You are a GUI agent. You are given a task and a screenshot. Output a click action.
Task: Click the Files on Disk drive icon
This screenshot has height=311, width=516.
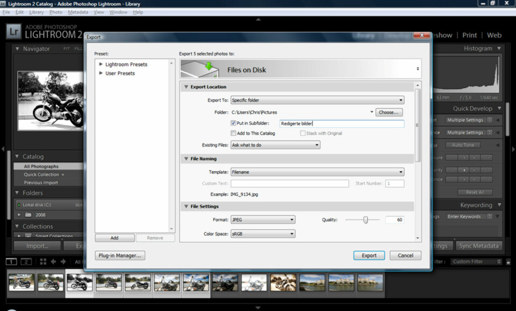click(x=200, y=69)
